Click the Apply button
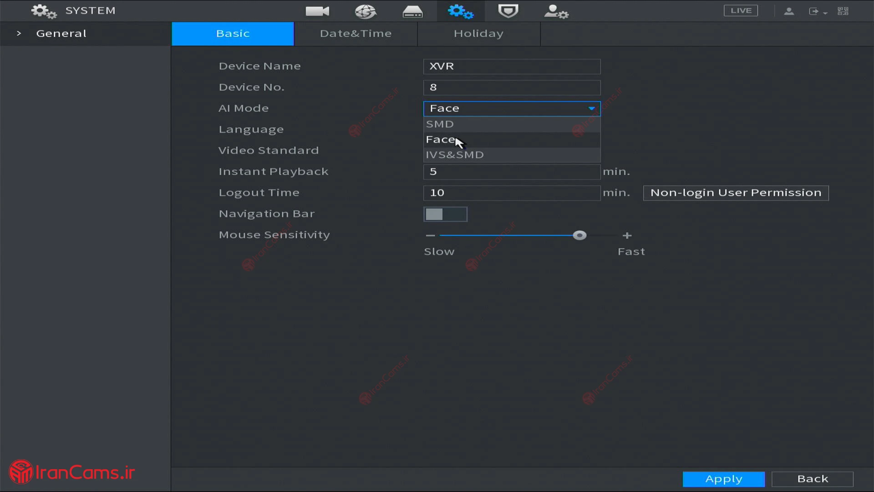874x492 pixels. point(723,479)
